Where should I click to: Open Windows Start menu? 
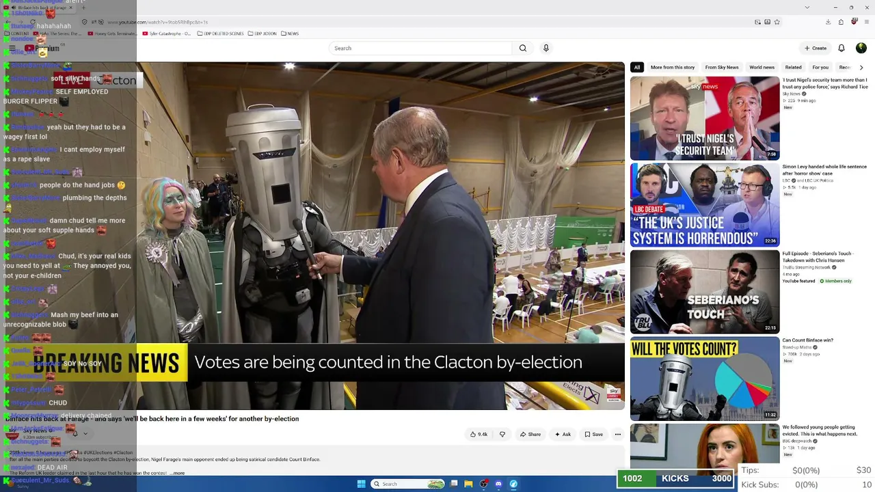click(362, 484)
